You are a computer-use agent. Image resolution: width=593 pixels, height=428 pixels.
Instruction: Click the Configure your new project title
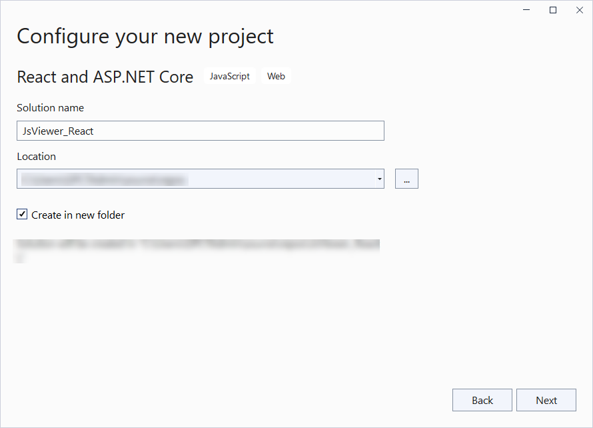coord(145,37)
